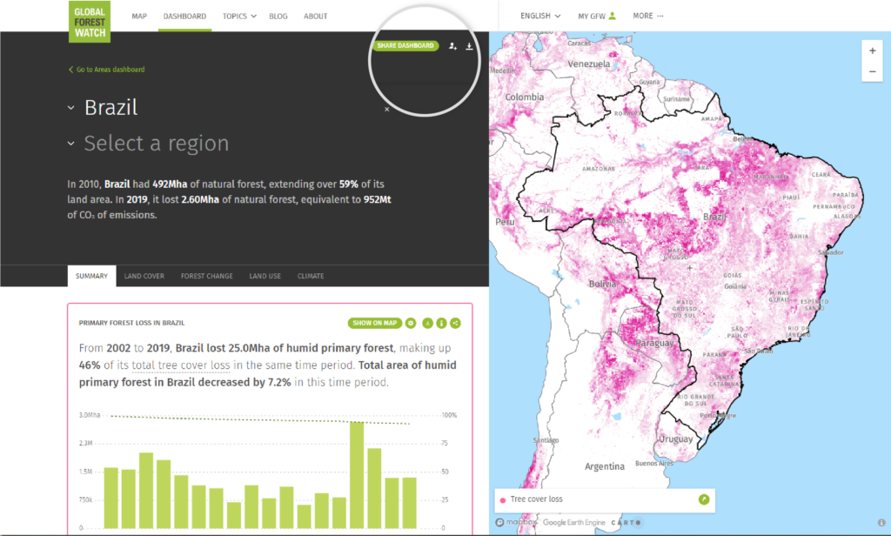Click Show on Map button
891x536 pixels.
click(374, 323)
